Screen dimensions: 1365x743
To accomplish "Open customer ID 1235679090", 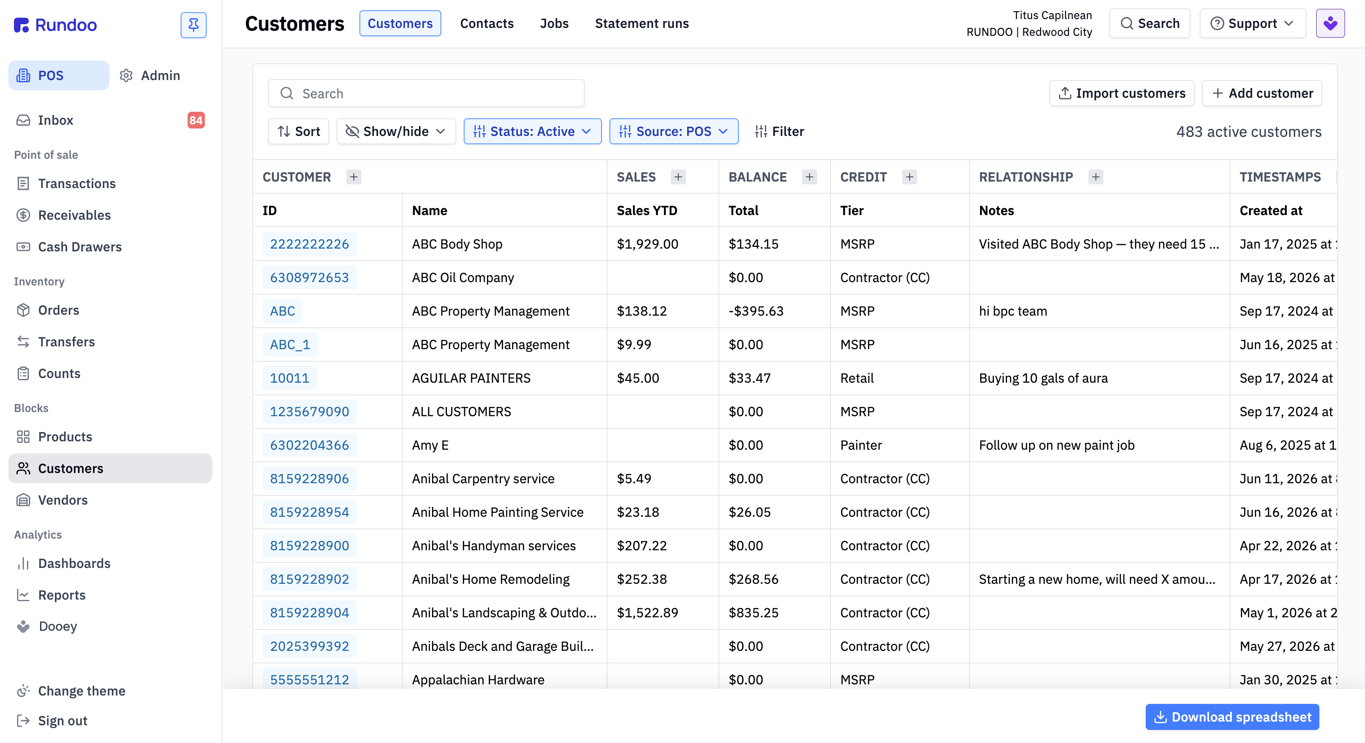I will click(310, 412).
